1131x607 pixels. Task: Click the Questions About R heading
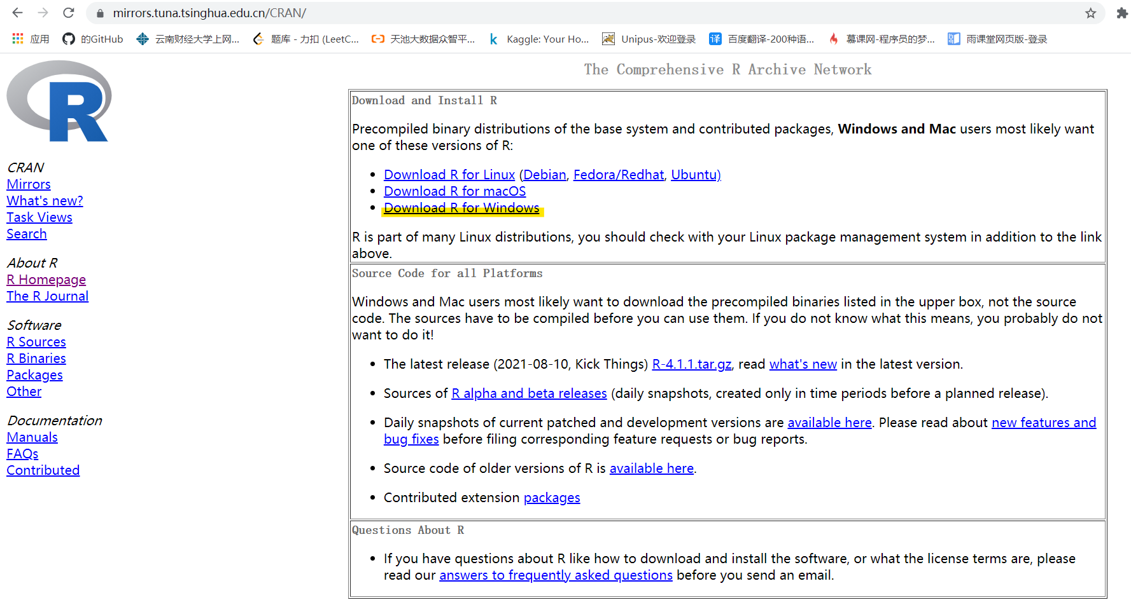coord(408,530)
